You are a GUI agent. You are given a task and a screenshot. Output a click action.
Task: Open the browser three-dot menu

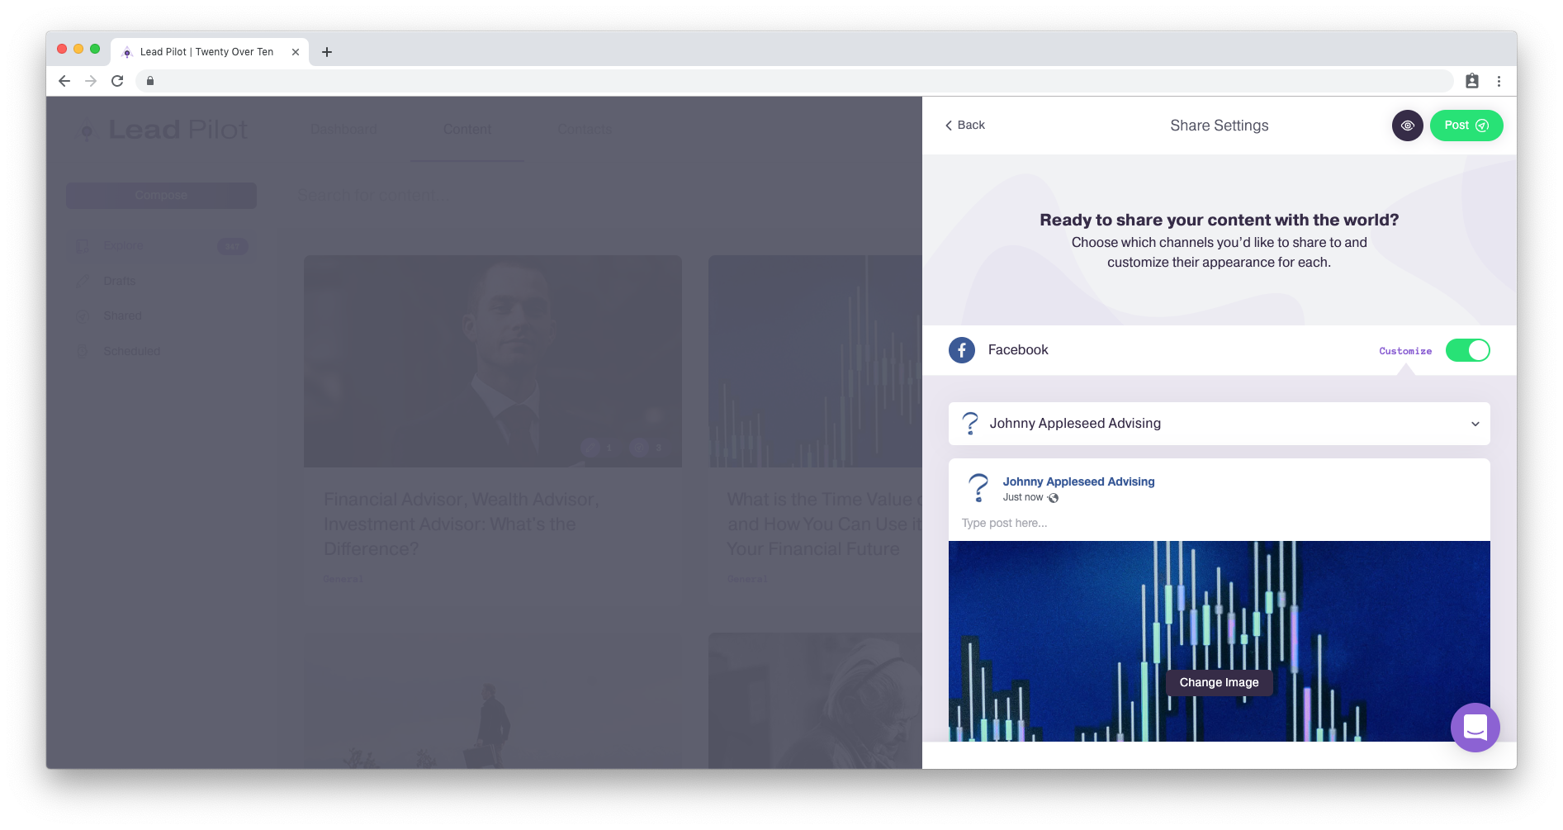1499,81
